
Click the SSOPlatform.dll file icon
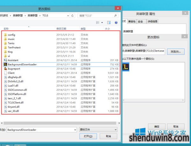coord(5,94)
